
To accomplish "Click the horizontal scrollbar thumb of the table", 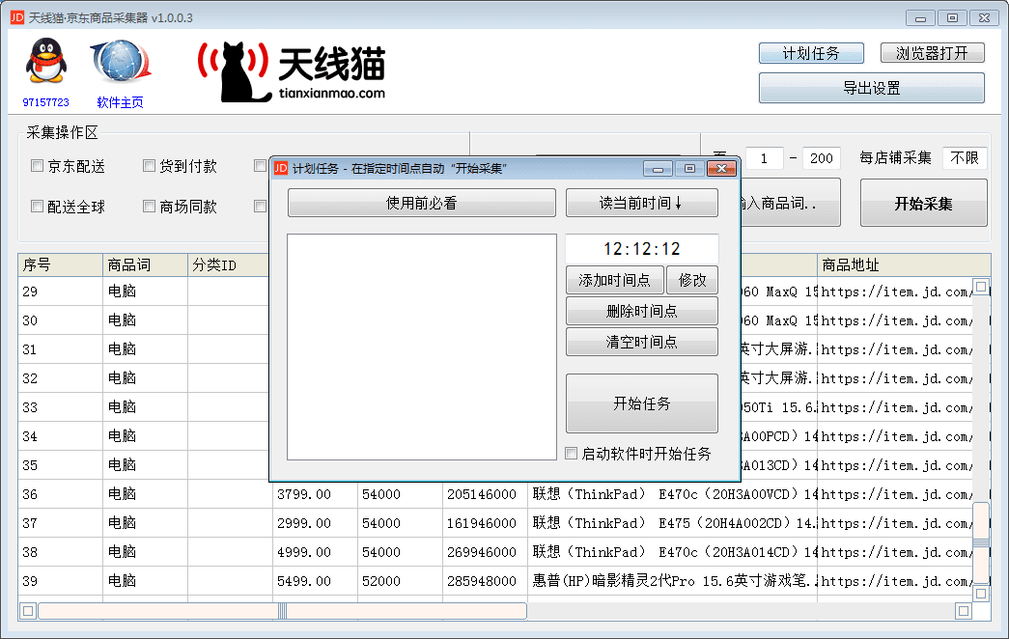I will [x=283, y=611].
